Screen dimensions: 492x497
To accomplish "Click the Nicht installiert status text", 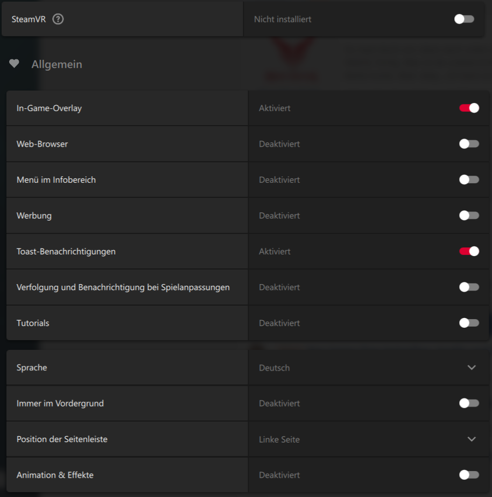I will [282, 18].
